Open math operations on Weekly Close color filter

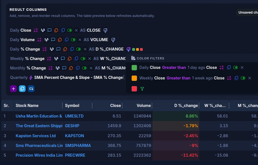[x=229, y=78]
